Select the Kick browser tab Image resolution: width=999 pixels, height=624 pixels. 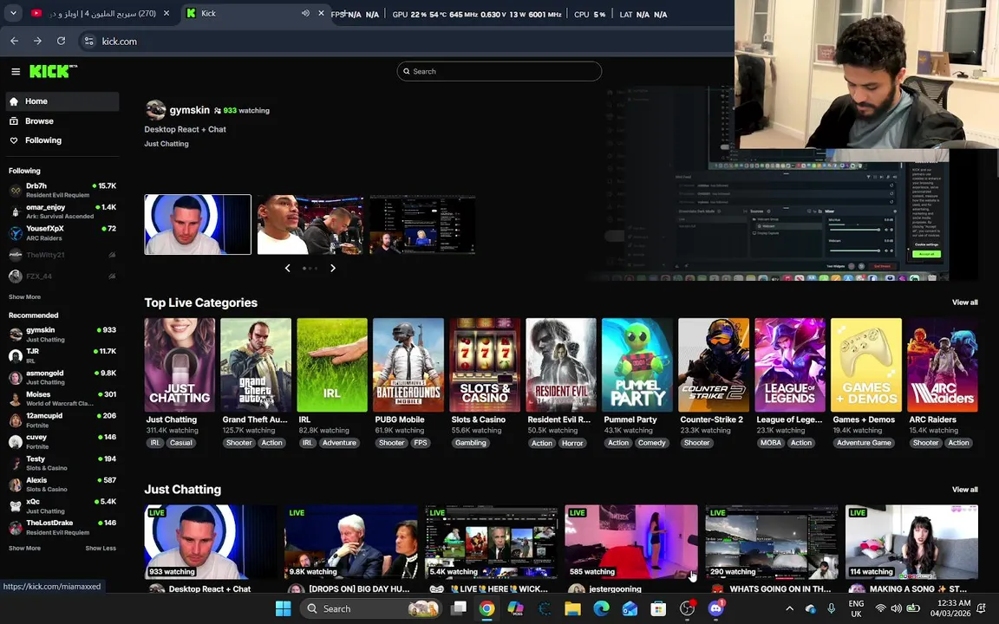point(253,13)
